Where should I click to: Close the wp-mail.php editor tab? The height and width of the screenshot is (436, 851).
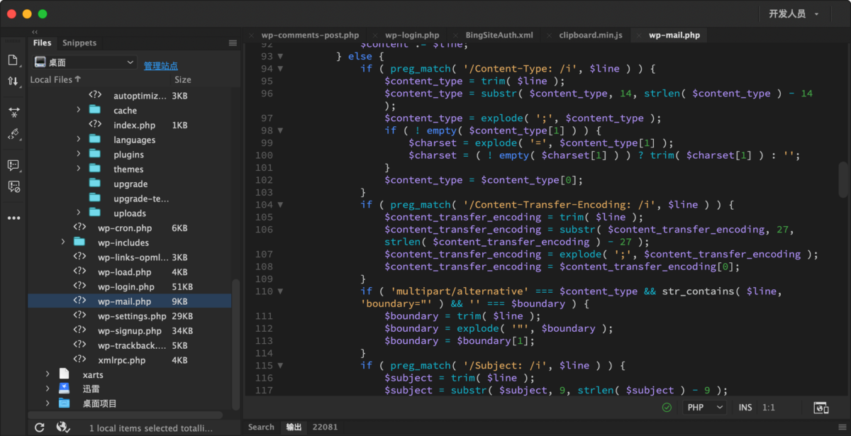[640, 35]
